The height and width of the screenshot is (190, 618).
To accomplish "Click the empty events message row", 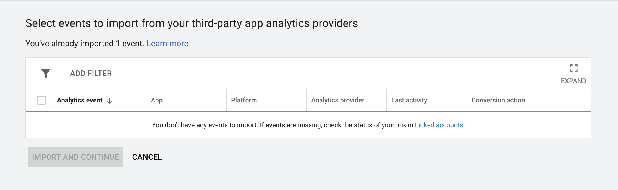I will 308,125.
